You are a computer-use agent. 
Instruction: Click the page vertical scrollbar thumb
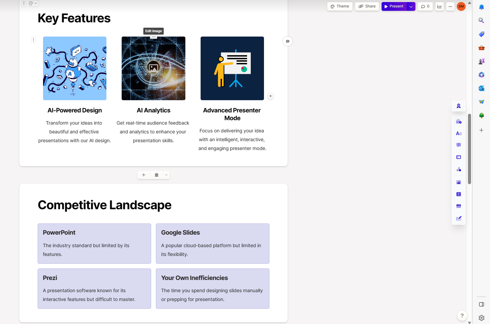(x=469, y=149)
